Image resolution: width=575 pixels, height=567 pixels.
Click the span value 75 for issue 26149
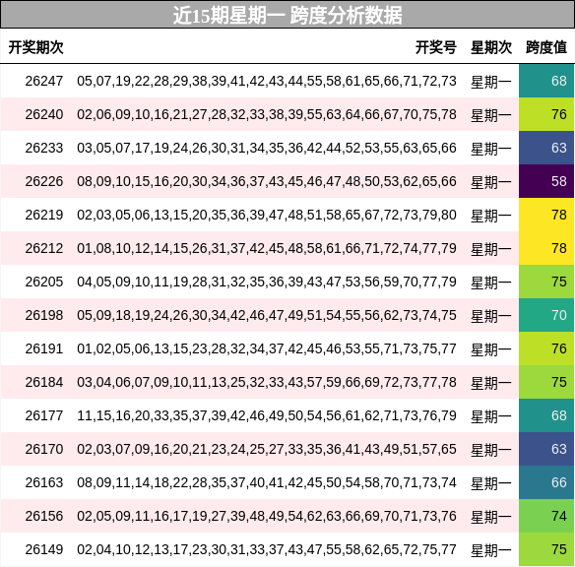(546, 549)
